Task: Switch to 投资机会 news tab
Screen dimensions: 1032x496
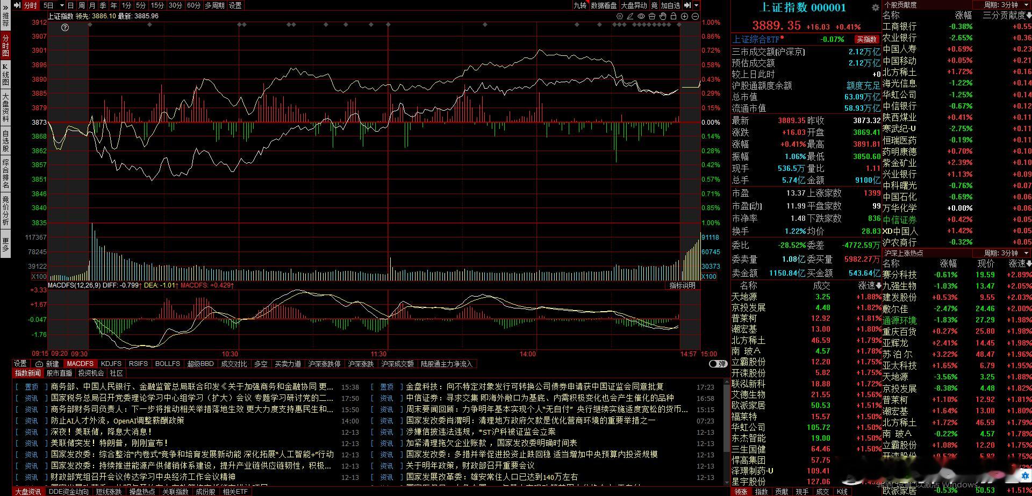Action: (x=91, y=373)
